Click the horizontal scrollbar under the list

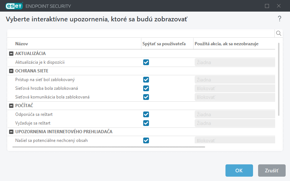pyautogui.click(x=109, y=147)
